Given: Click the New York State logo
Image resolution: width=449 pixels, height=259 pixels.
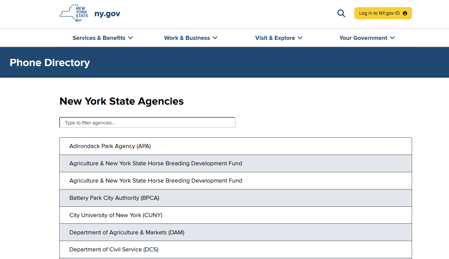Looking at the screenshot, I should pos(74,13).
